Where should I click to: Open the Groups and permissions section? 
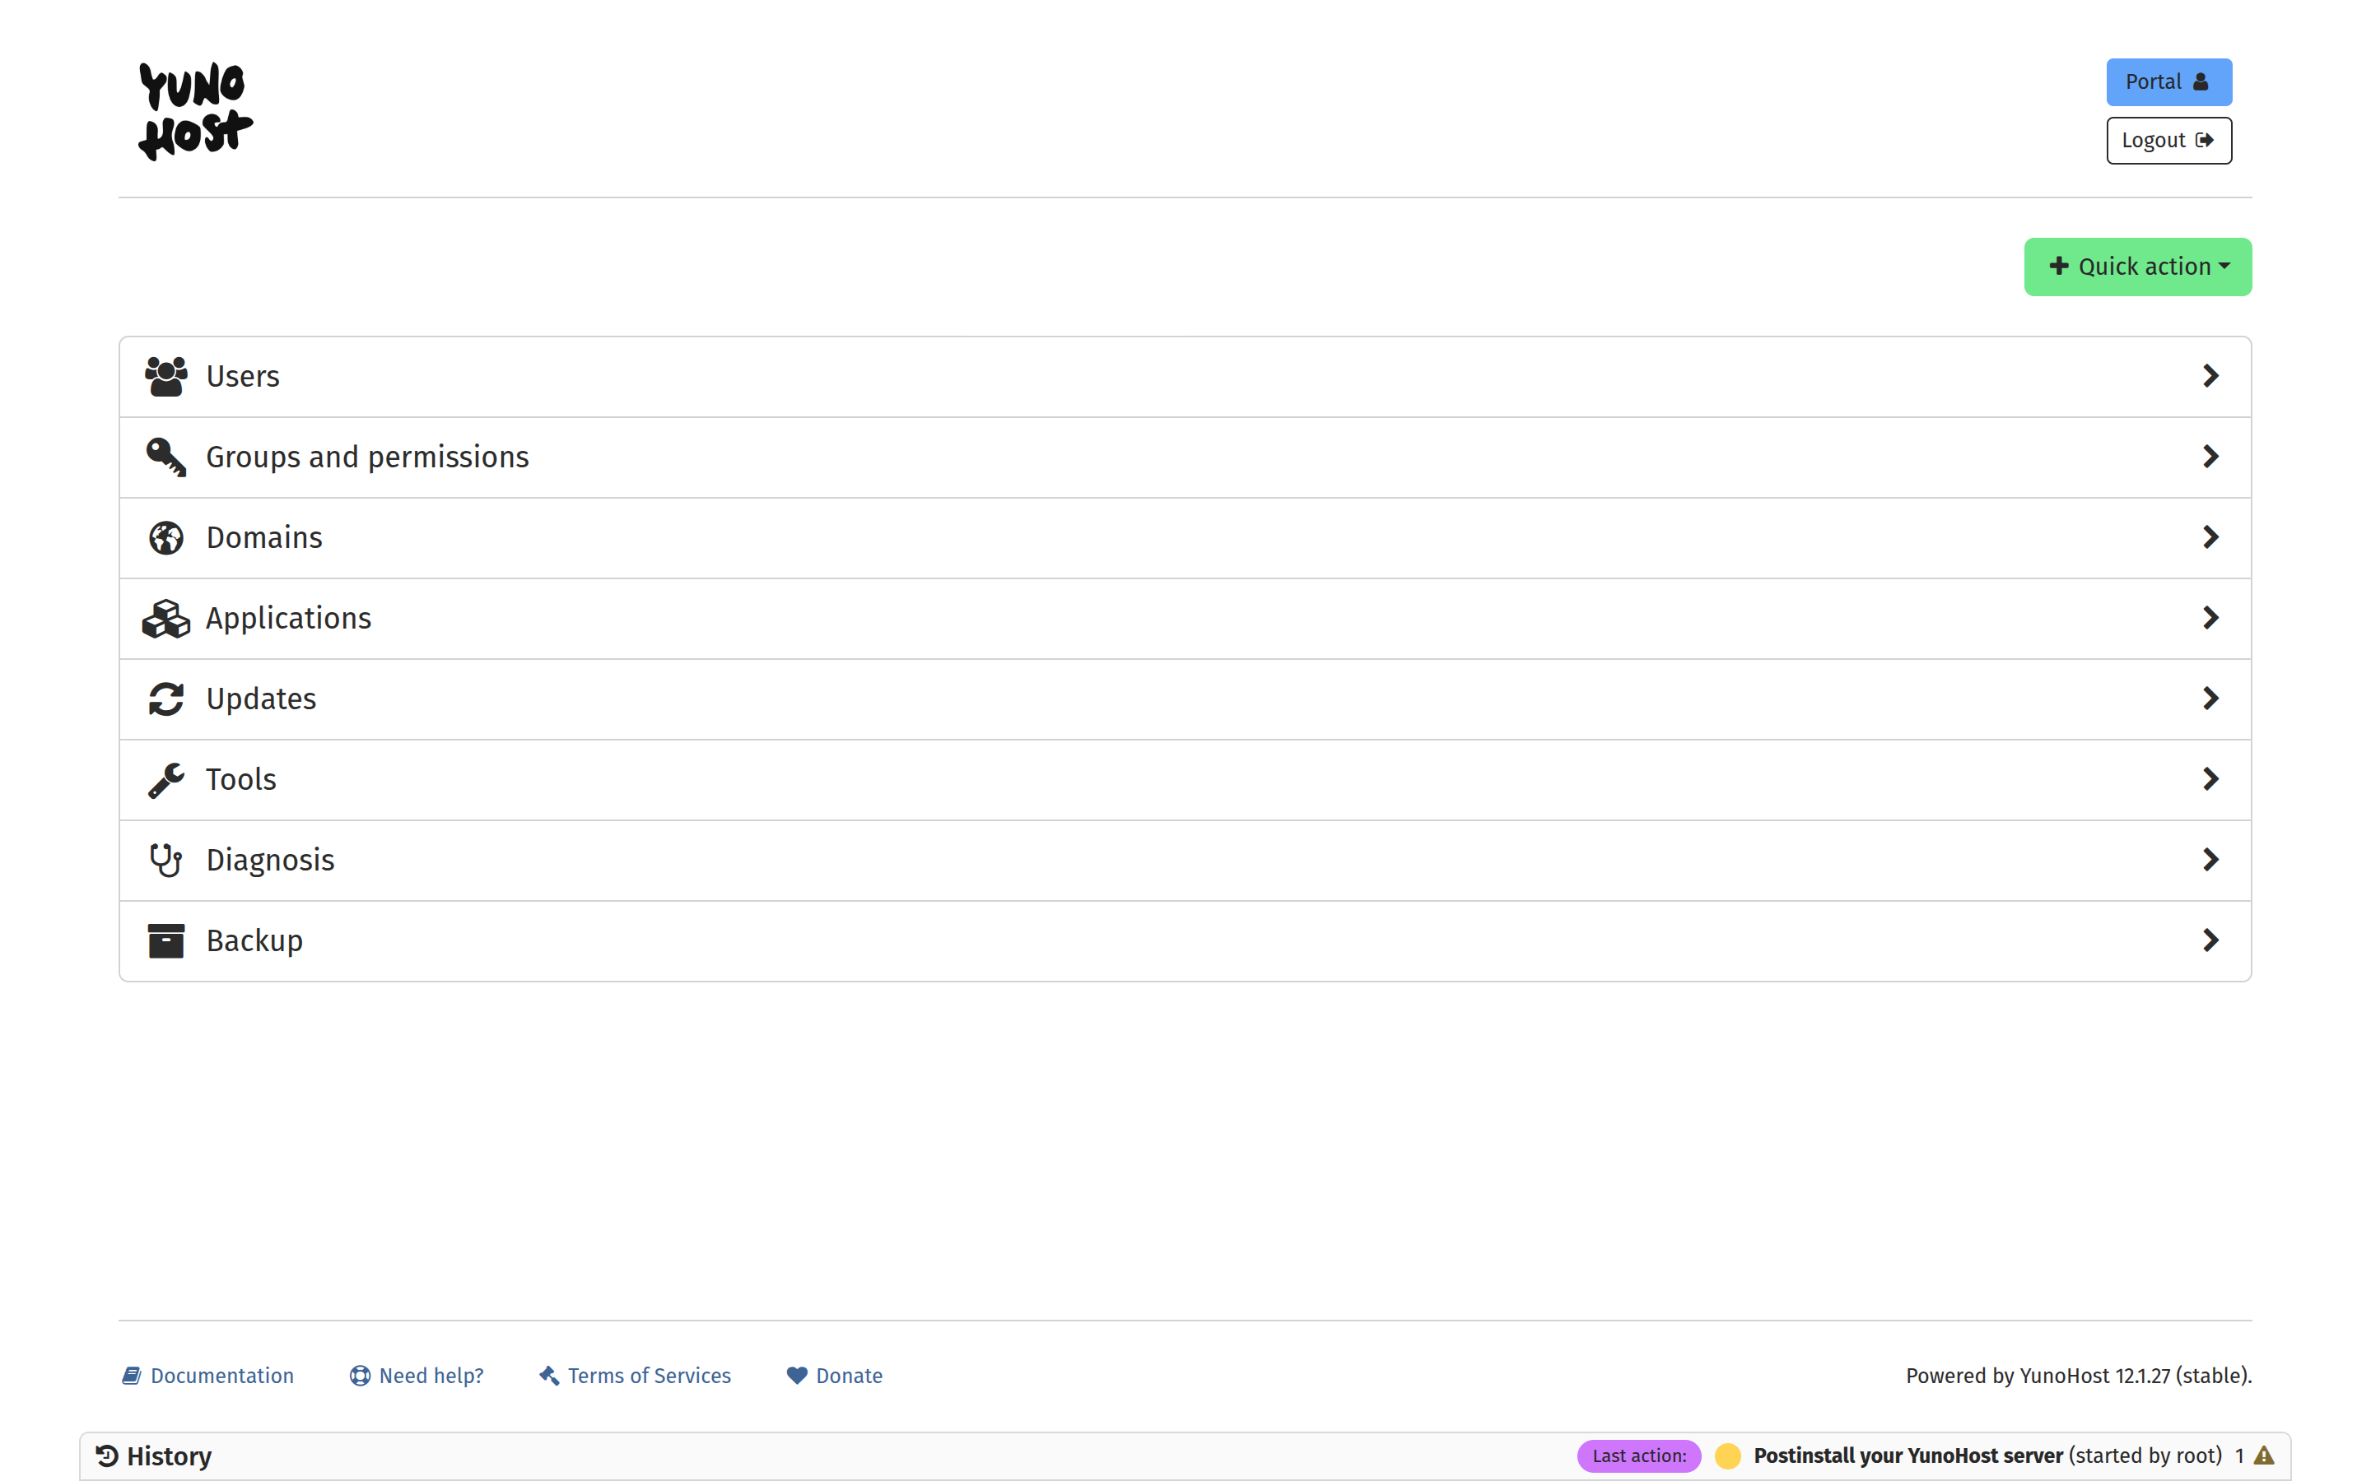pyautogui.click(x=1185, y=457)
